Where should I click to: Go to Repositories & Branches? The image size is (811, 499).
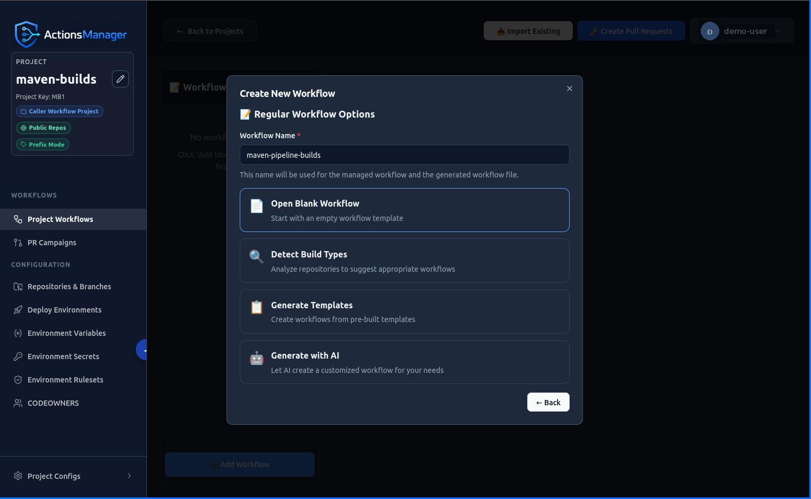(x=73, y=287)
